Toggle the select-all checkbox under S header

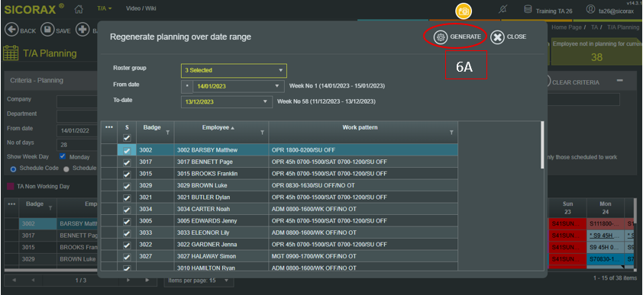coord(127,138)
